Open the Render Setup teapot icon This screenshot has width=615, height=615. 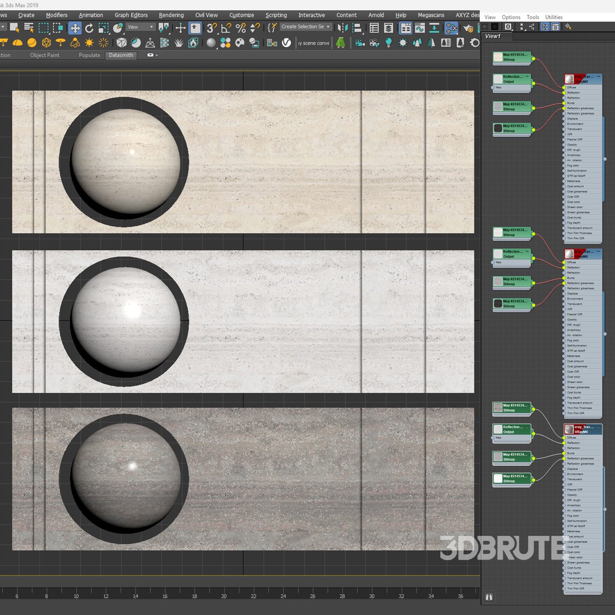(468, 28)
